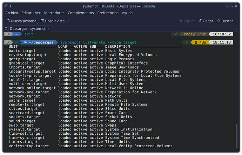
Task: Click the Nueva pestaña toolbar button
Action: coord(21,21)
